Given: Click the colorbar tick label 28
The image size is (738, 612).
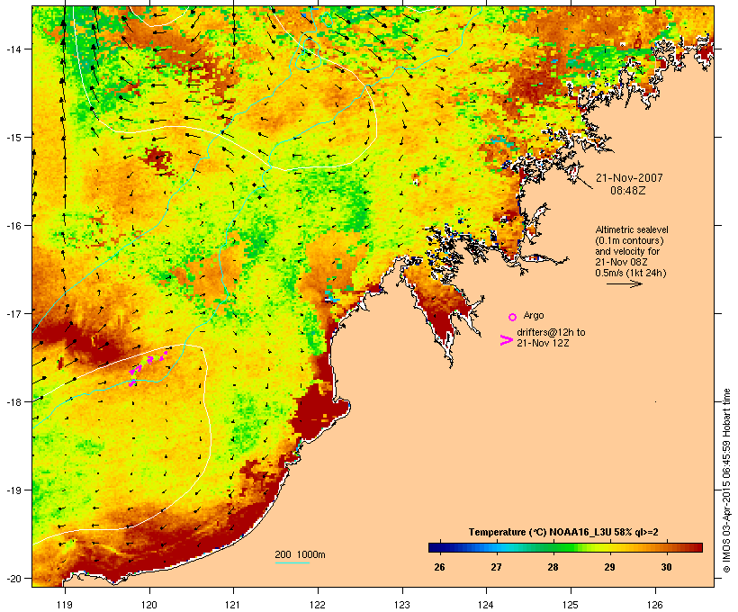Looking at the screenshot, I should [553, 567].
